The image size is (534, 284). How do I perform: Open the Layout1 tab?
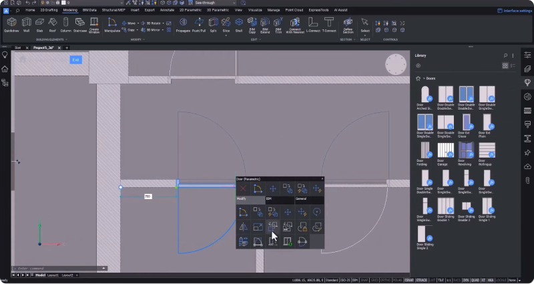pyautogui.click(x=53, y=275)
